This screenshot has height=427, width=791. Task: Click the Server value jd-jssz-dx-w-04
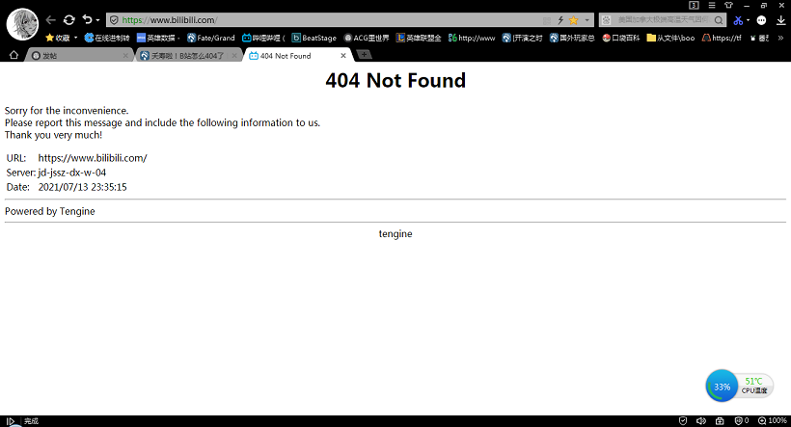(x=72, y=173)
